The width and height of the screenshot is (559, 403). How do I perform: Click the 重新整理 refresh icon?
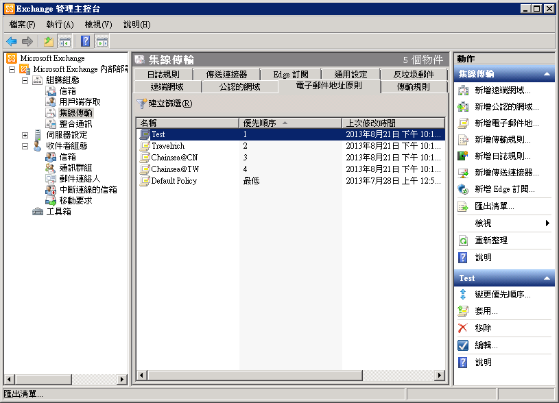[x=463, y=241]
